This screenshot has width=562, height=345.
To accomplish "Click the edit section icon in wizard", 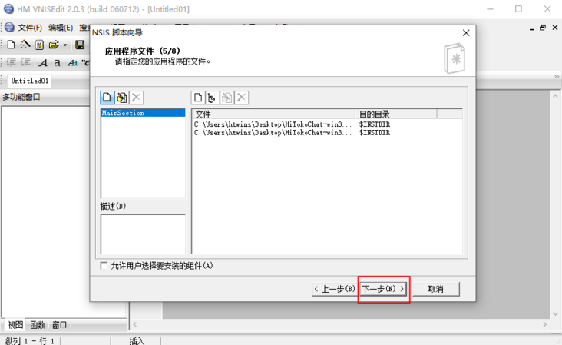I will [121, 97].
